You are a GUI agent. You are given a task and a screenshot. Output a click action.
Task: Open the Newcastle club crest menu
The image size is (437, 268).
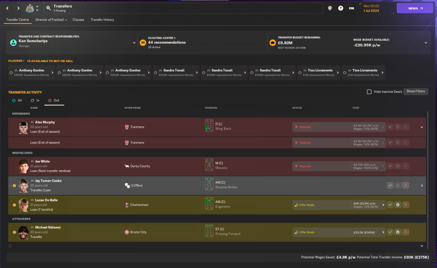(30, 8)
